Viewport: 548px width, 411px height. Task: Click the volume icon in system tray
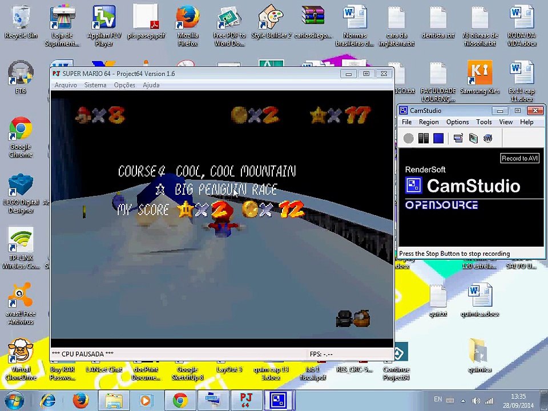click(476, 401)
